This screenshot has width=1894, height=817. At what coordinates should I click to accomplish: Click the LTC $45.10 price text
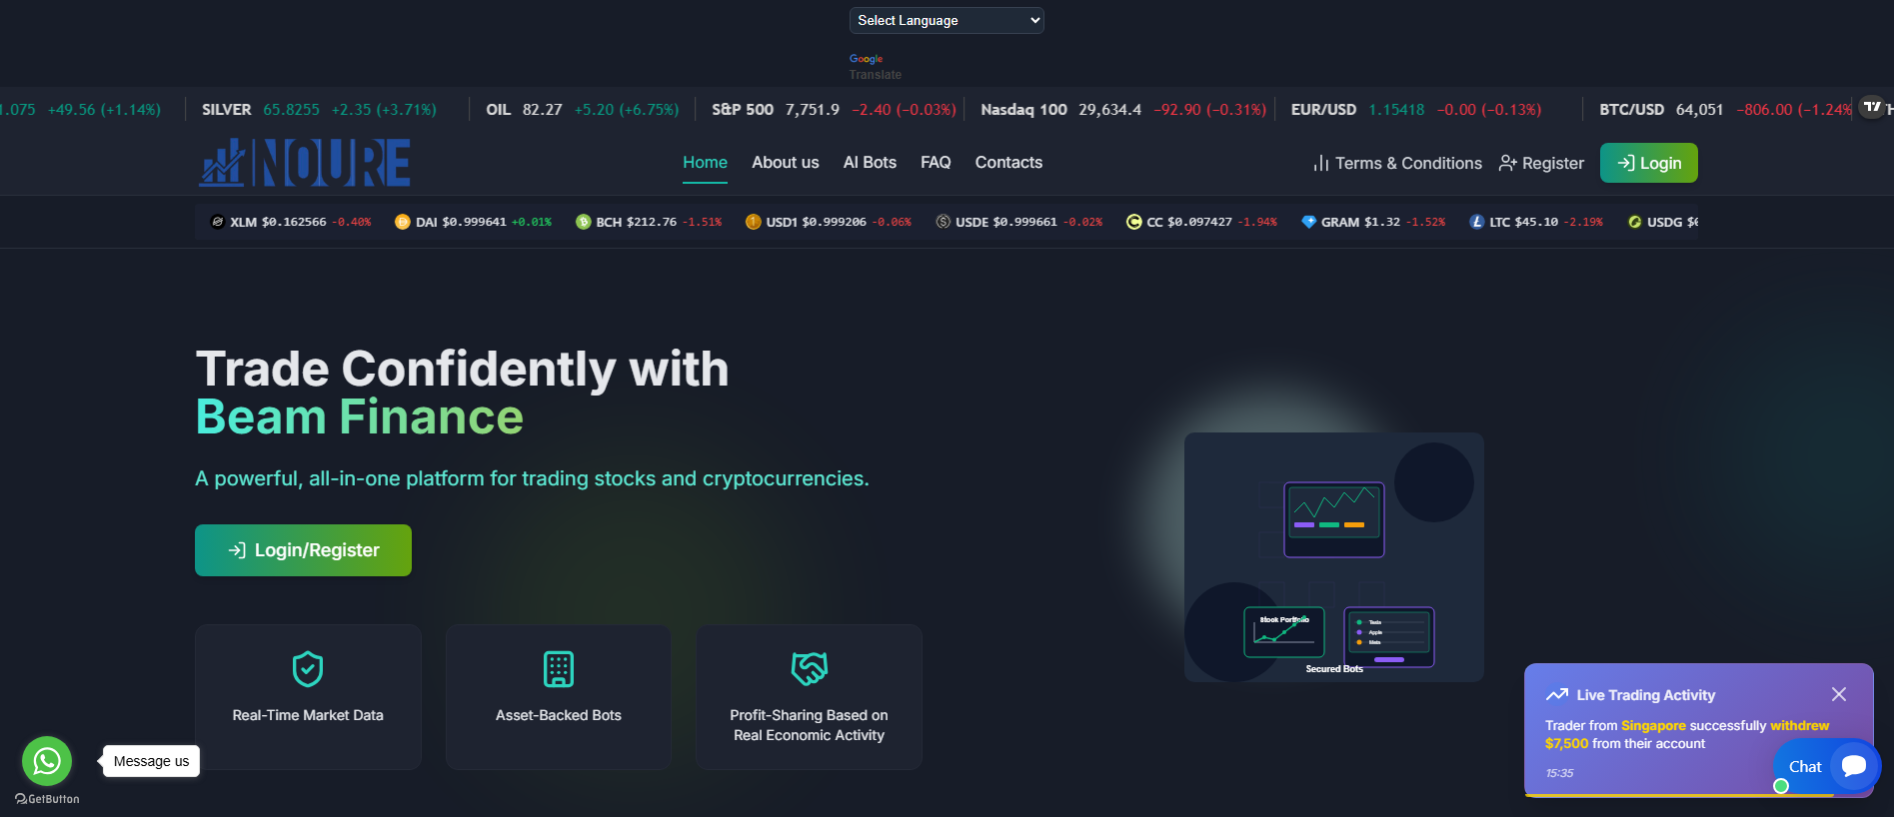pyautogui.click(x=1536, y=222)
